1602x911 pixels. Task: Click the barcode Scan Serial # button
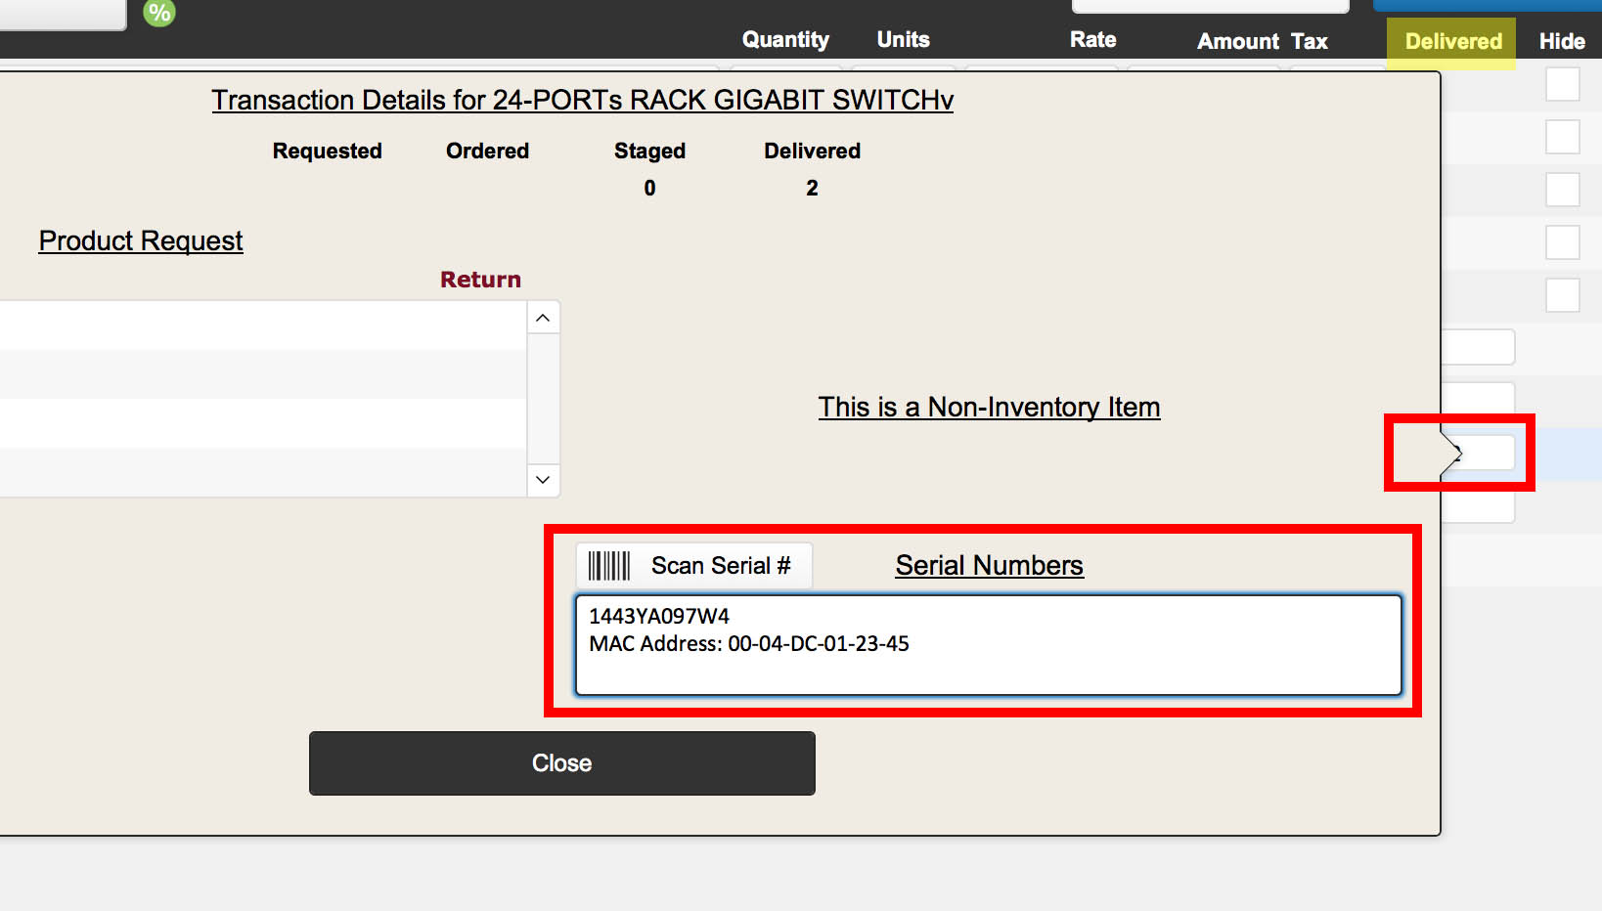[x=693, y=566]
